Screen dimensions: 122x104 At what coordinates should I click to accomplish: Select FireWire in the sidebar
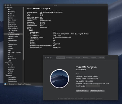(11, 32)
